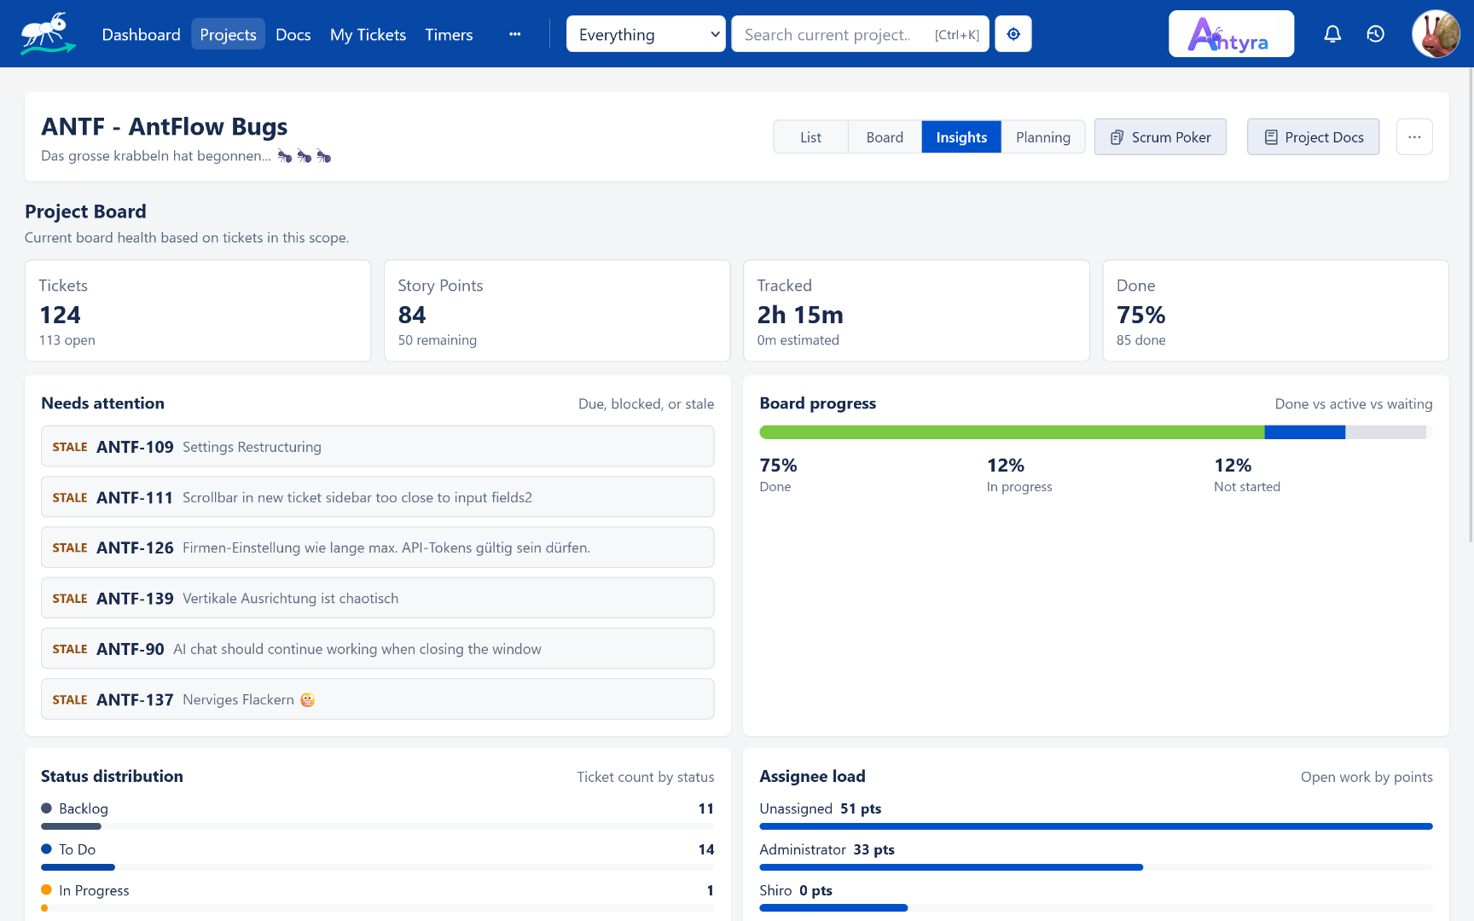Switch to the Planning tab
1474x921 pixels.
tap(1042, 137)
